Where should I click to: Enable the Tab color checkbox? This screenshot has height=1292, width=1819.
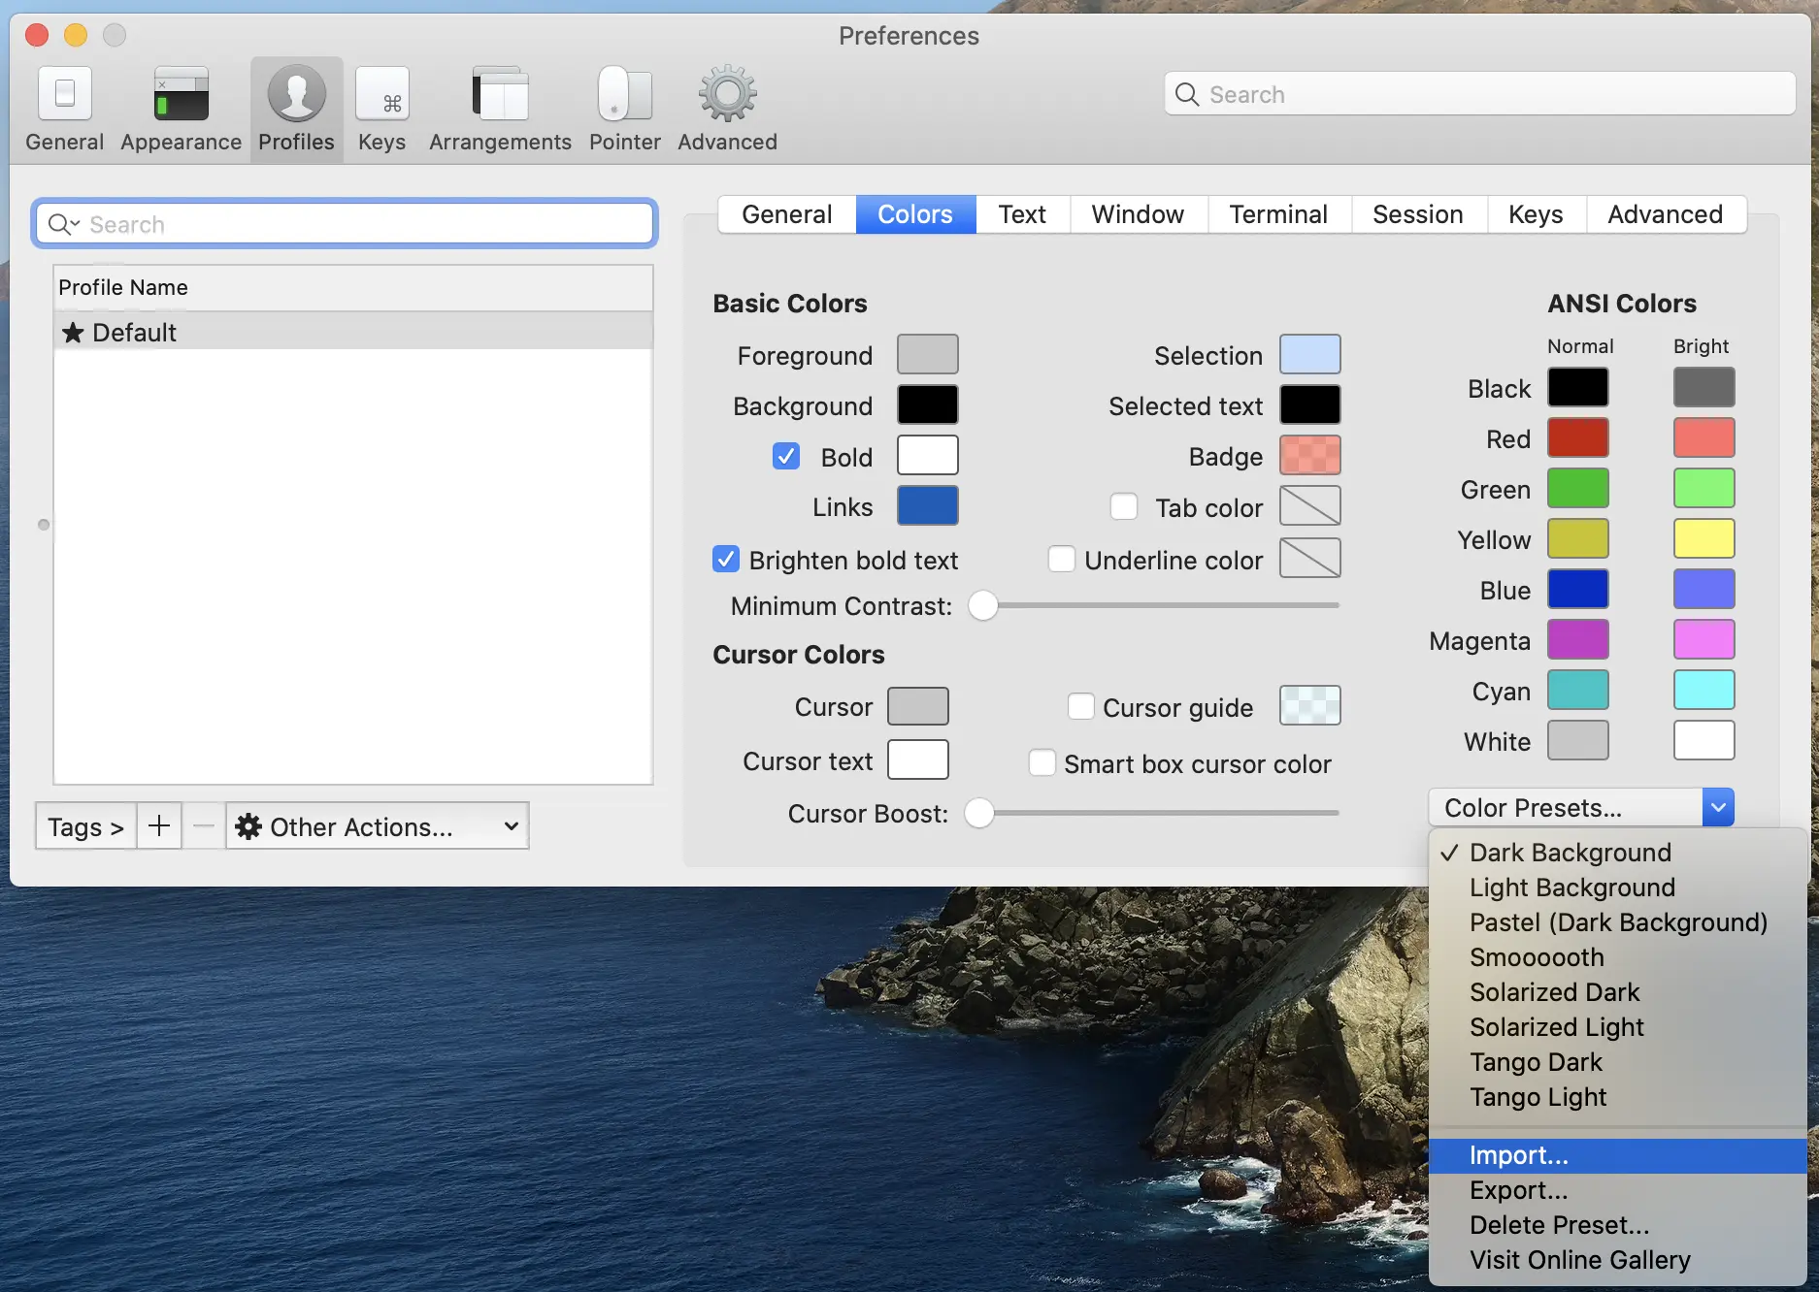coord(1123,507)
